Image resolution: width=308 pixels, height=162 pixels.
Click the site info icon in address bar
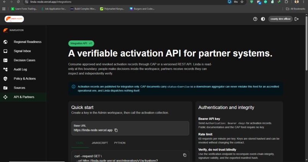pos(27,2)
